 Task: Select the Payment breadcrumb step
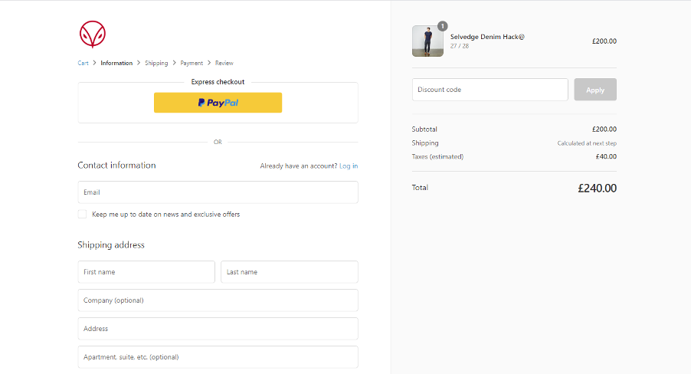coord(192,63)
